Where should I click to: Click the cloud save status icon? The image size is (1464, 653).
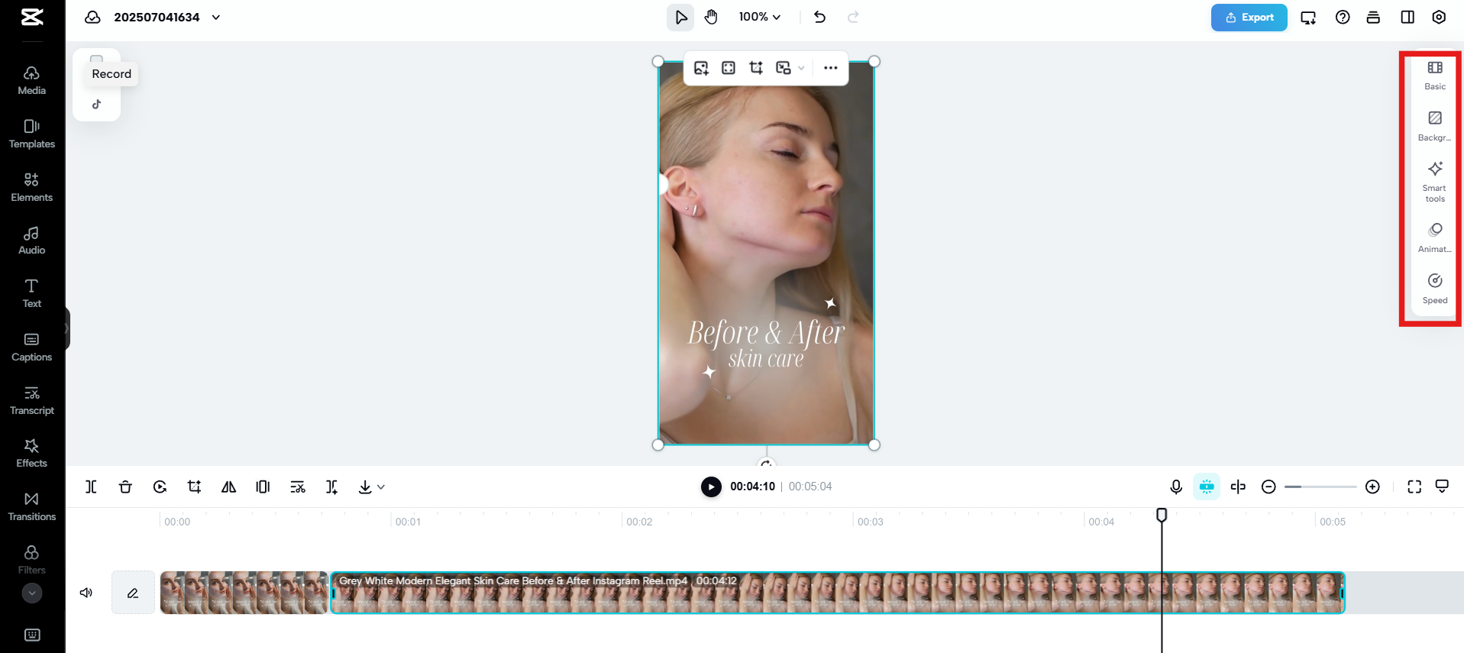[x=92, y=17]
